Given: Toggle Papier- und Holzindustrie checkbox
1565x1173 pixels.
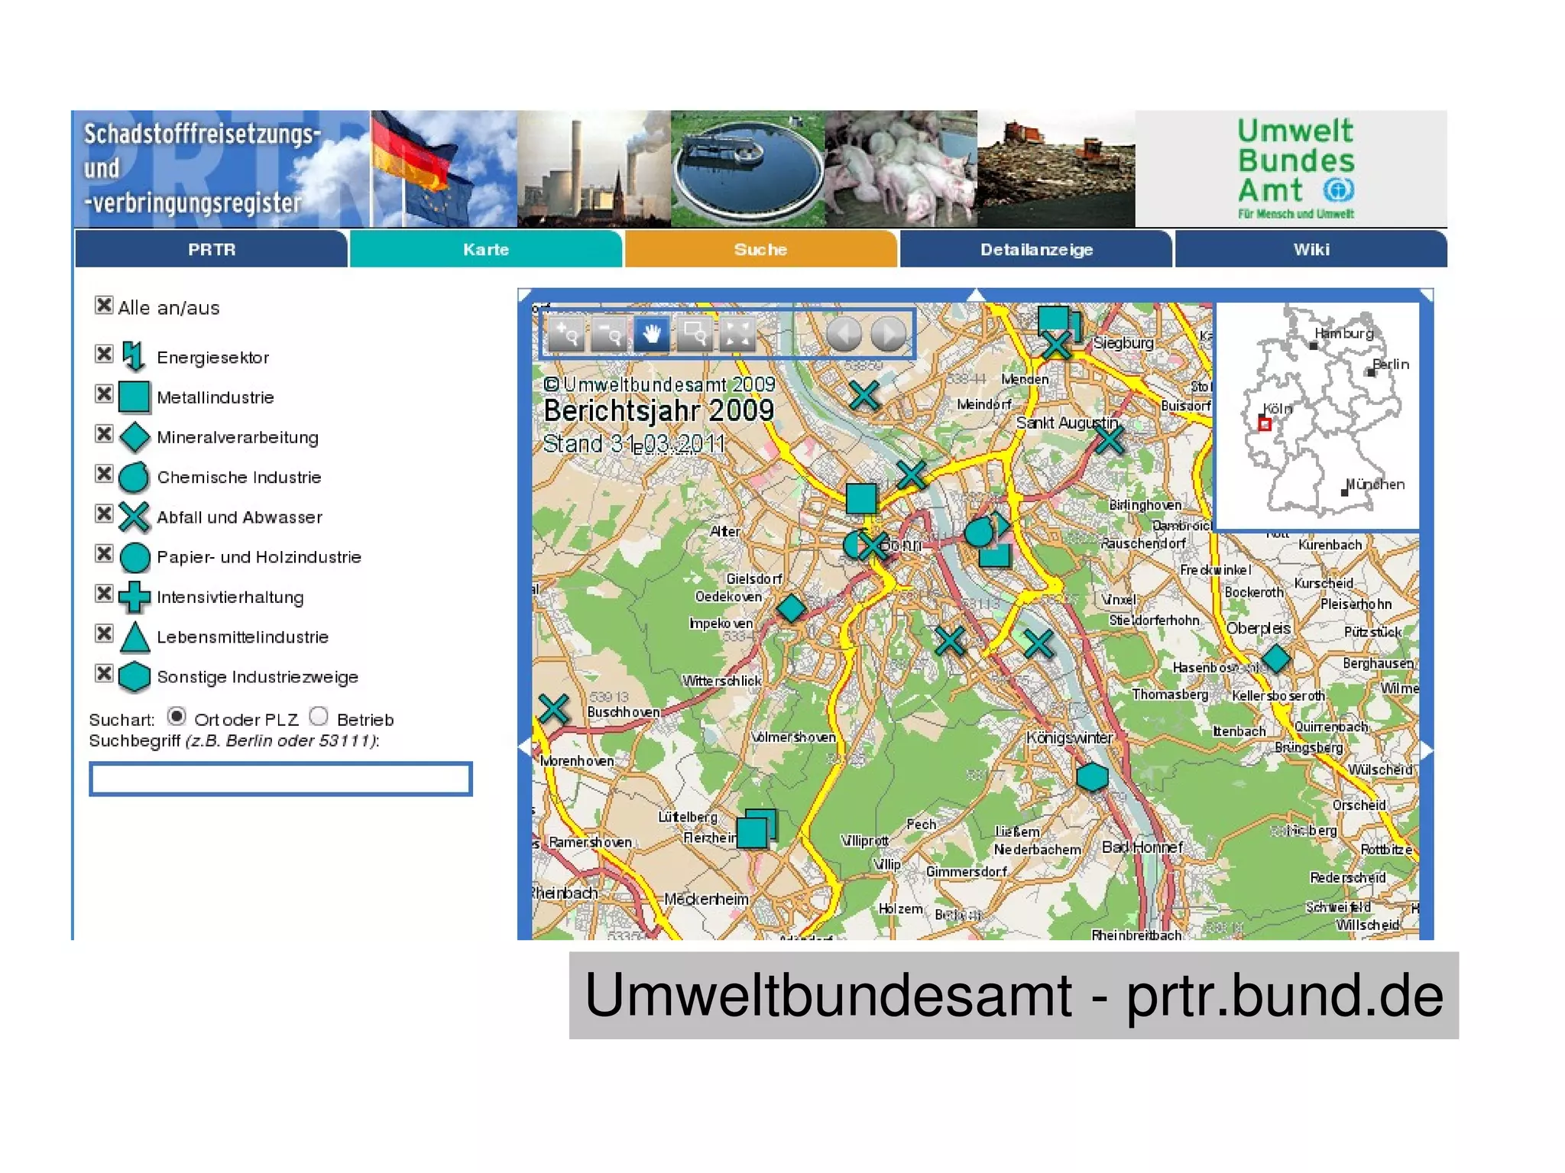Looking at the screenshot, I should [104, 553].
